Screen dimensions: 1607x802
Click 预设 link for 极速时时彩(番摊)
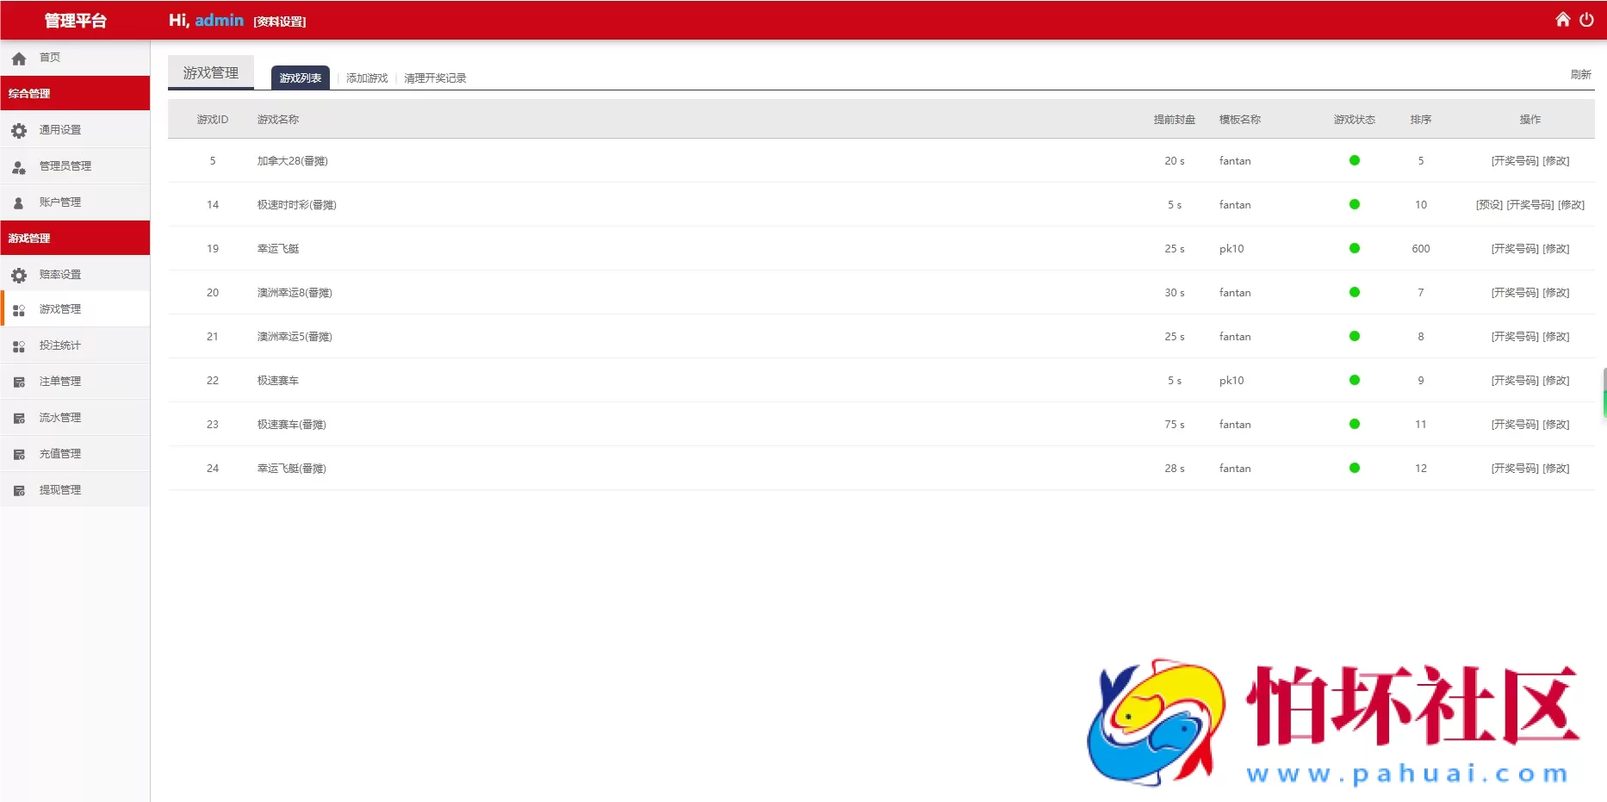pyautogui.click(x=1489, y=204)
